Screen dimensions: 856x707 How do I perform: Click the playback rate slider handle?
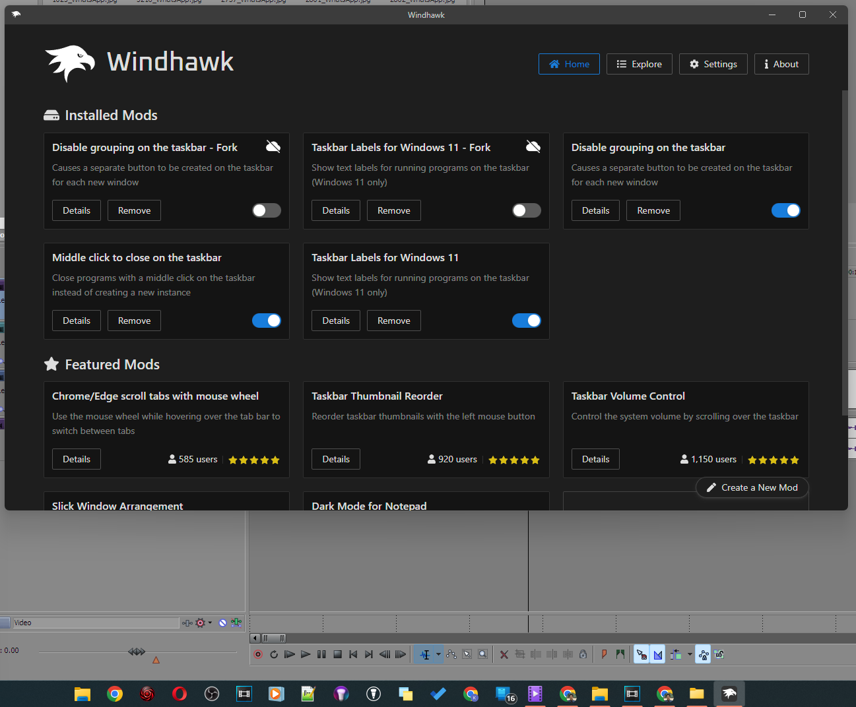(x=137, y=652)
